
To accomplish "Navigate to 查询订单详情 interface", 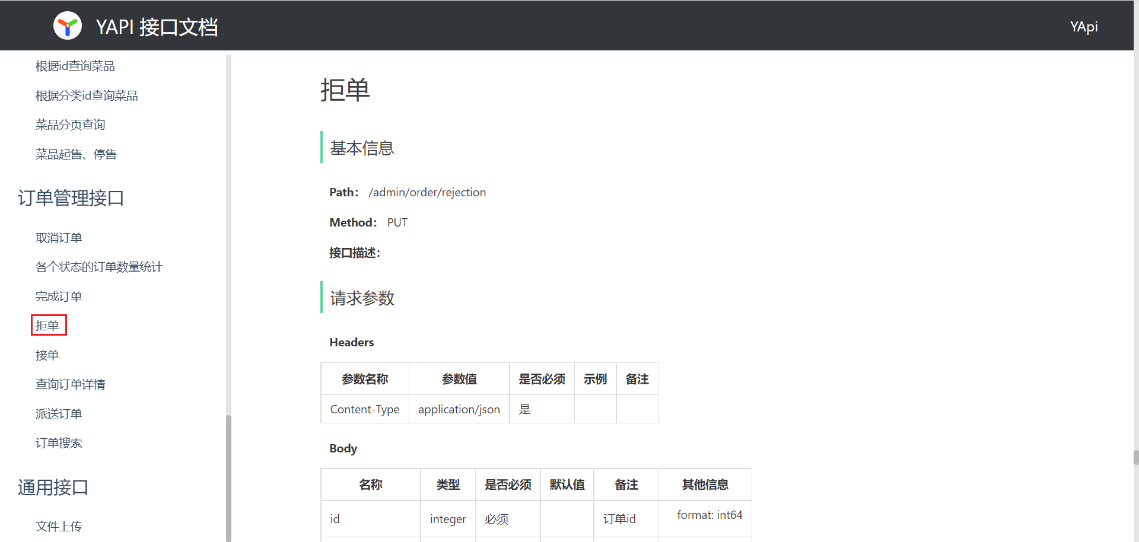I will click(70, 384).
